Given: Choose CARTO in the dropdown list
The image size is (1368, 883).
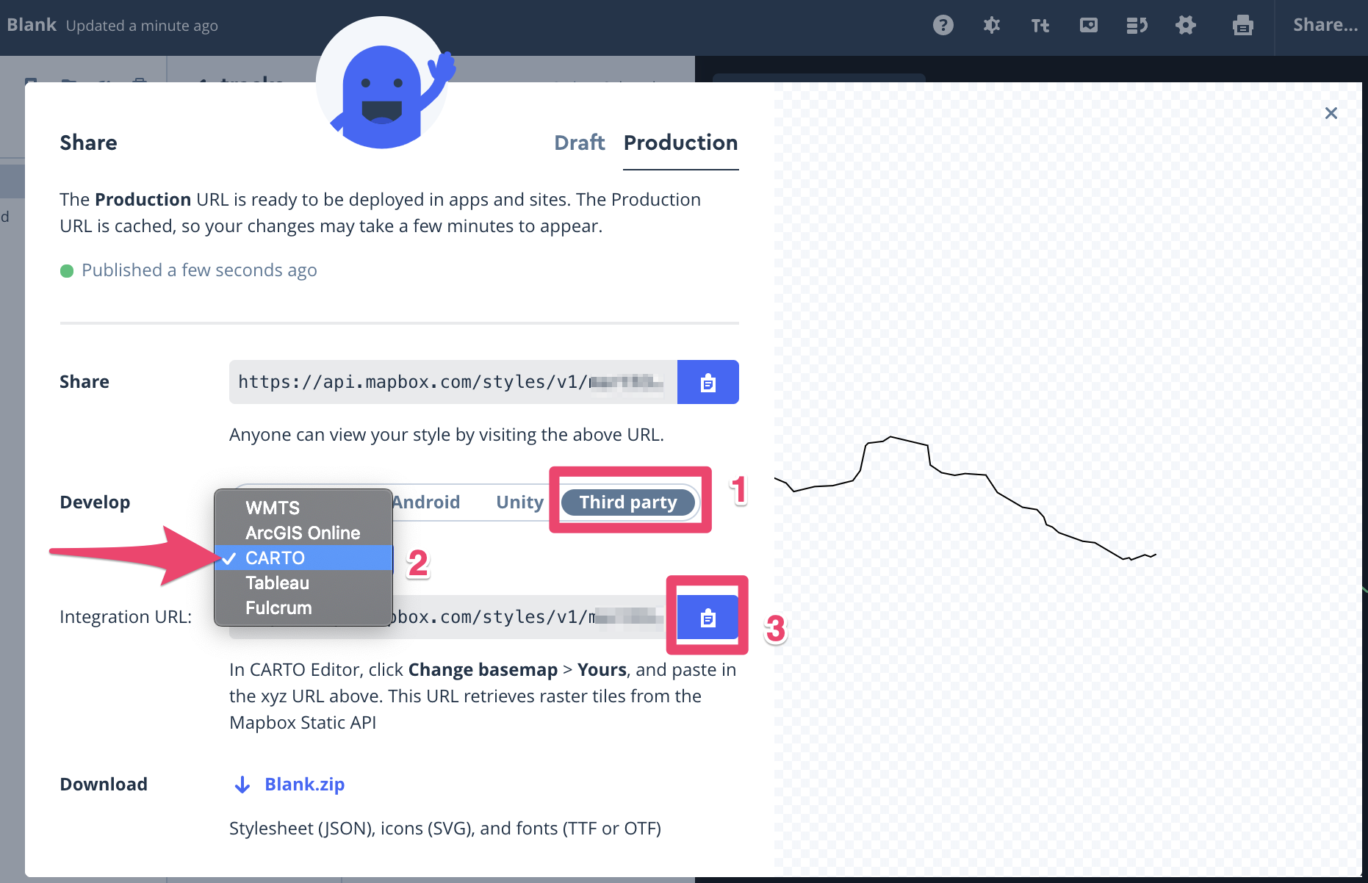Looking at the screenshot, I should tap(303, 558).
